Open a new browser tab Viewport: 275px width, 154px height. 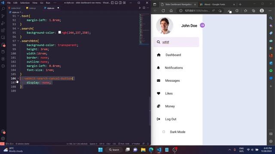tap(240, 4)
